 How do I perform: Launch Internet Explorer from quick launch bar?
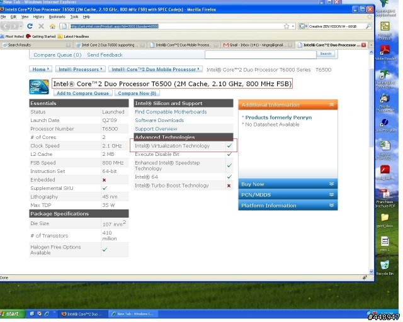pyautogui.click(x=47, y=314)
